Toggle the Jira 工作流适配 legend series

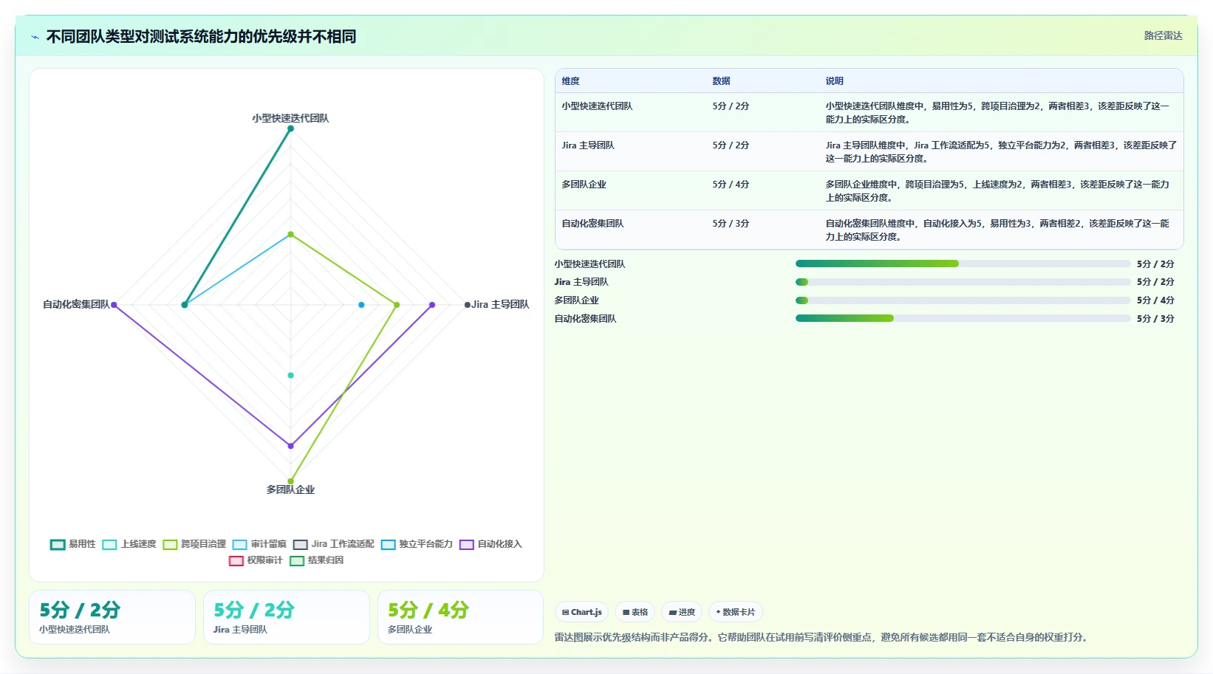pos(333,544)
